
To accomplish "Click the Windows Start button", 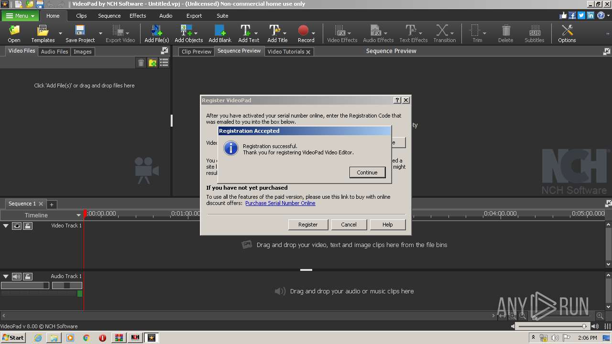I will (x=13, y=337).
